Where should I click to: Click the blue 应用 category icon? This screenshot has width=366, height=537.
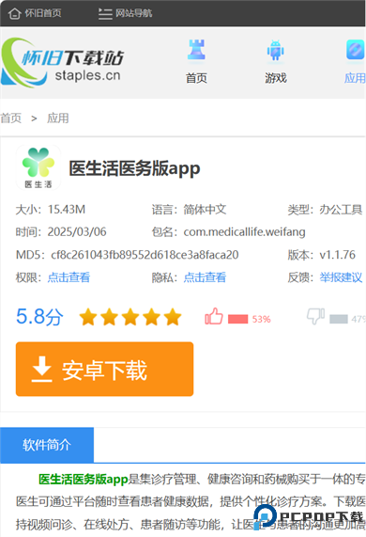click(x=356, y=50)
